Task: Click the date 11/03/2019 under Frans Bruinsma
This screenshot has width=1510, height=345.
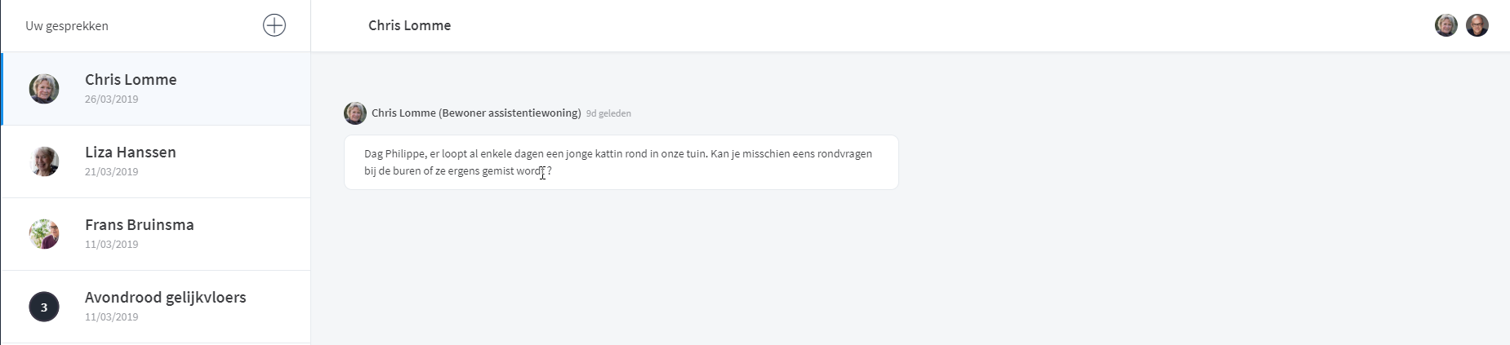Action: coord(111,245)
